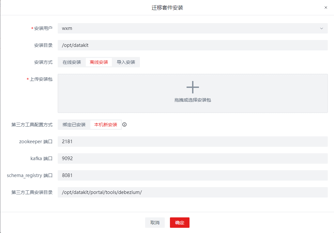
Task: Click the 第三方工具安装目录 path field
Action: point(192,192)
